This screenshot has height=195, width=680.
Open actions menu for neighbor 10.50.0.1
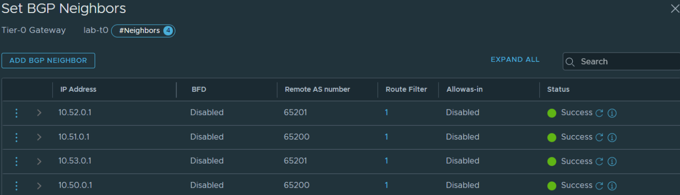[16, 185]
